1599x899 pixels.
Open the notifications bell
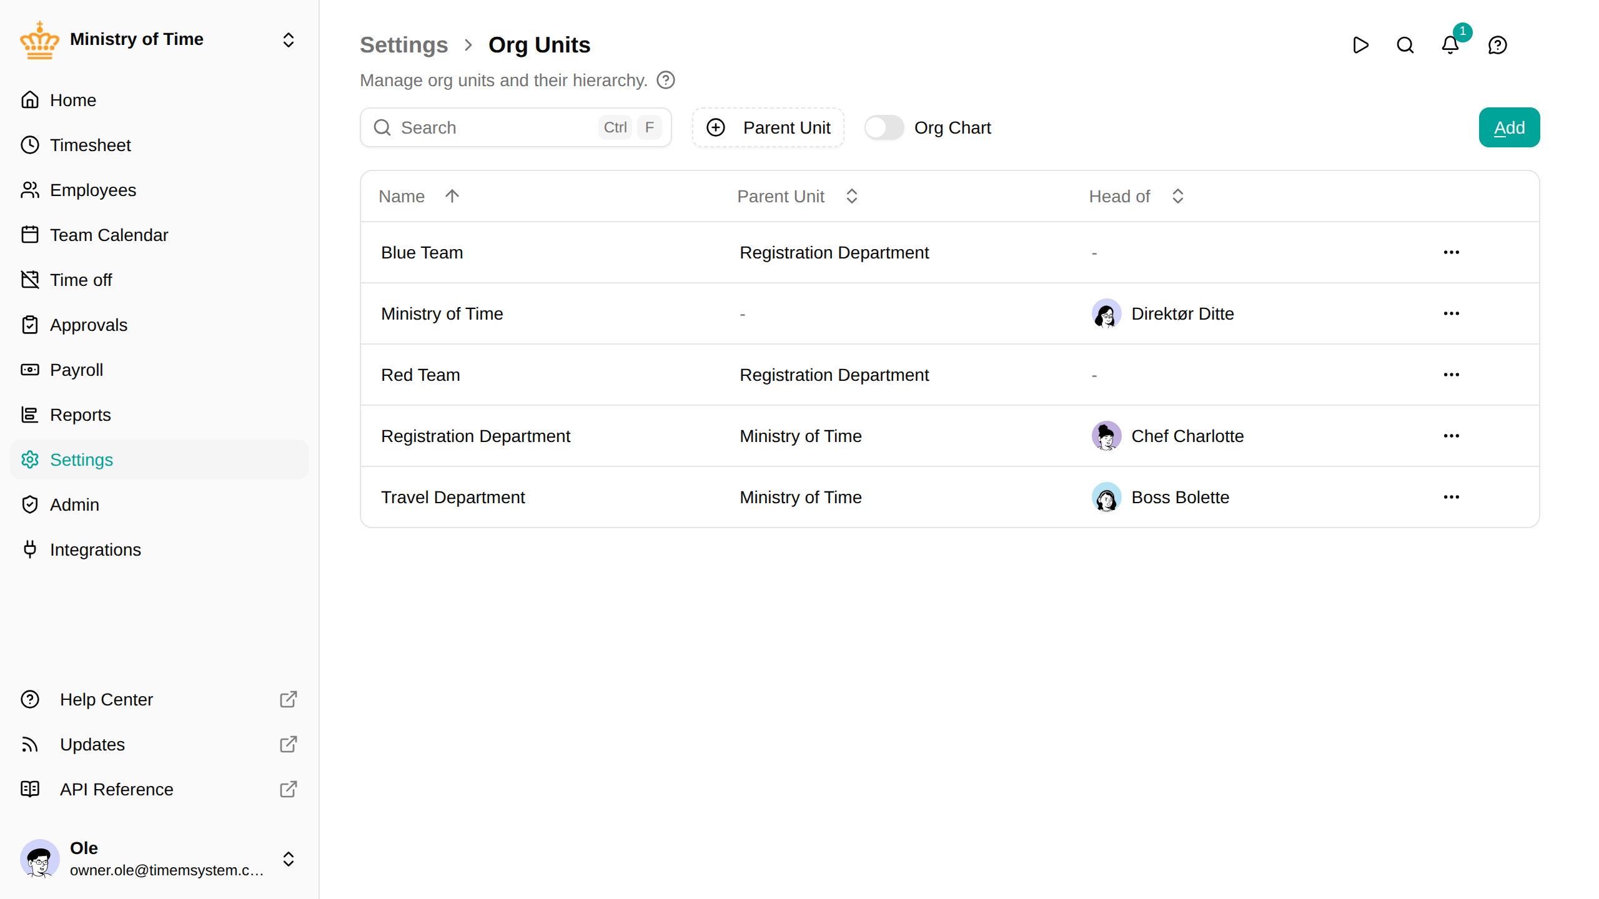pyautogui.click(x=1450, y=45)
